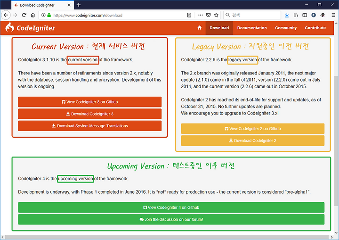Click the home icon in site navigation

pos(200,28)
